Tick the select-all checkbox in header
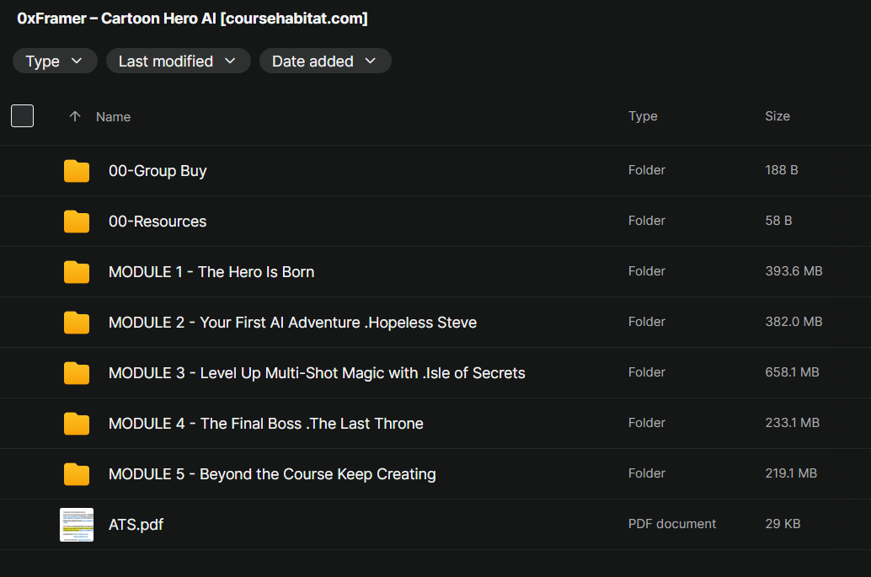 pos(23,116)
